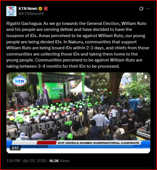
Task: View the 18.2K Views analytics
Action: (59, 161)
